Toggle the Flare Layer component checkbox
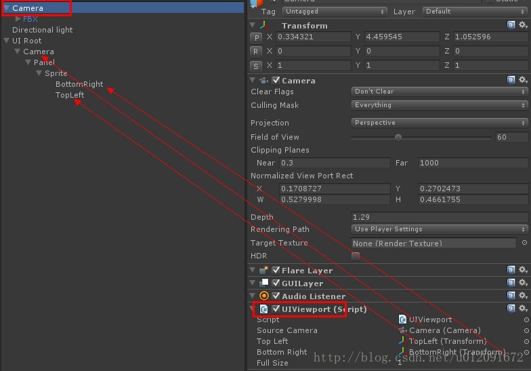The width and height of the screenshot is (531, 371). (x=276, y=270)
